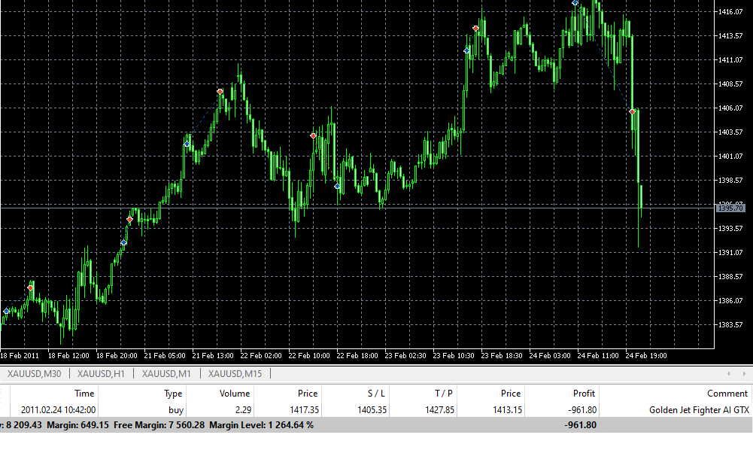753x453 pixels.
Task: Select red trade marker near 22 Feb 10:00
Action: click(x=314, y=135)
